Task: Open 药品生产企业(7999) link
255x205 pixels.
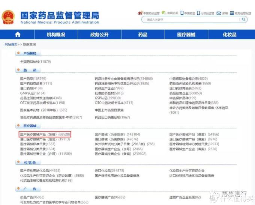Action: pos(109,88)
